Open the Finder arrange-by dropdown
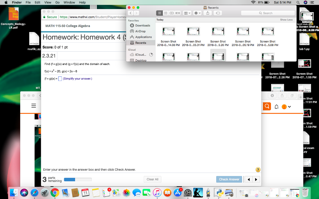The image size is (319, 199). 187,13
